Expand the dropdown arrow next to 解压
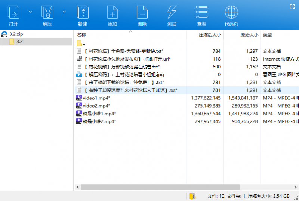This screenshot has height=201, width=299. point(64,12)
